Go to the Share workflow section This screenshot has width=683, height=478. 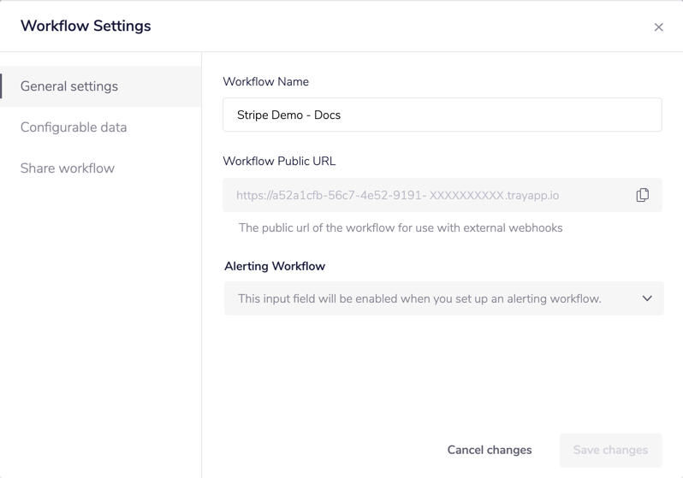68,168
